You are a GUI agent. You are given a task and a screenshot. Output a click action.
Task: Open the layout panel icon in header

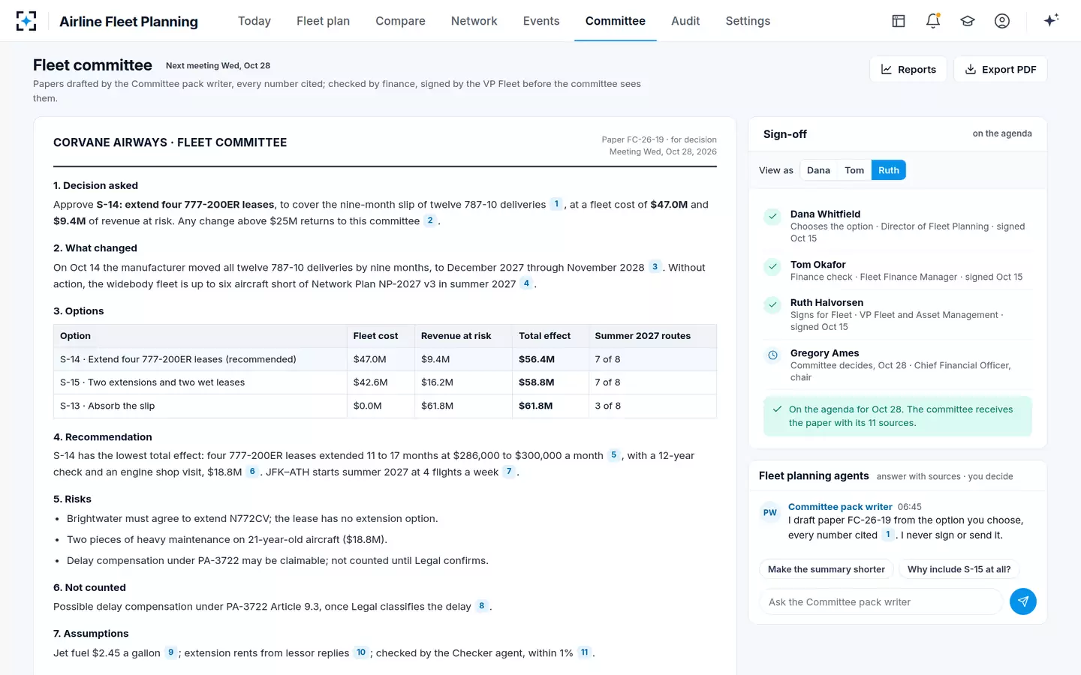(899, 21)
